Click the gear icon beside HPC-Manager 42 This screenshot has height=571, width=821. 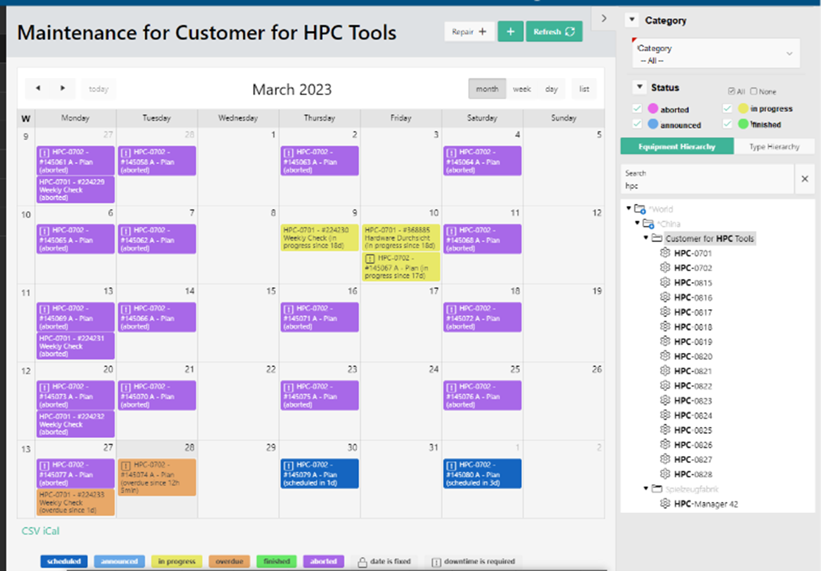click(664, 503)
